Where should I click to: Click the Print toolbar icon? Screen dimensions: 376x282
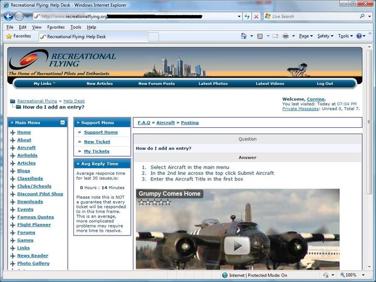coord(285,36)
